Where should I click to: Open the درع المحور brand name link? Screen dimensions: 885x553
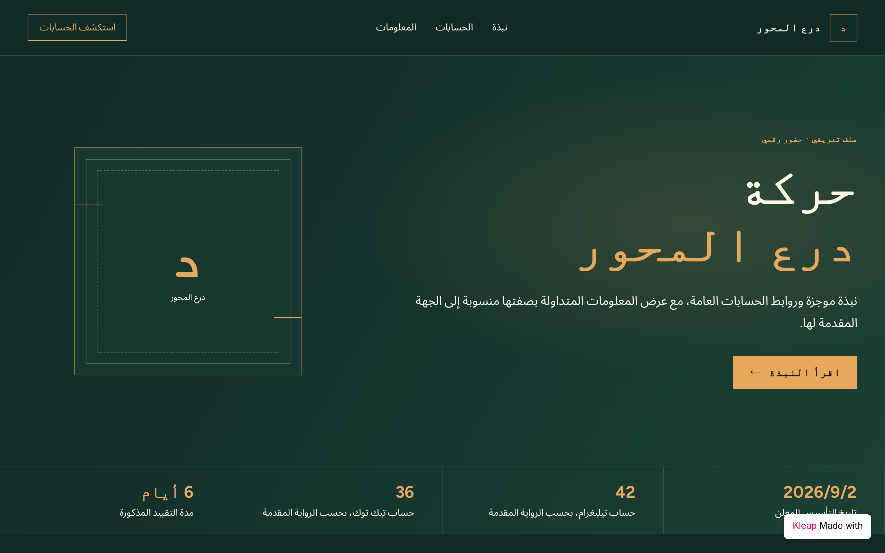[x=789, y=28]
